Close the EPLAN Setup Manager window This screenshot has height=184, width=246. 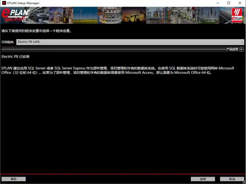click(240, 3)
